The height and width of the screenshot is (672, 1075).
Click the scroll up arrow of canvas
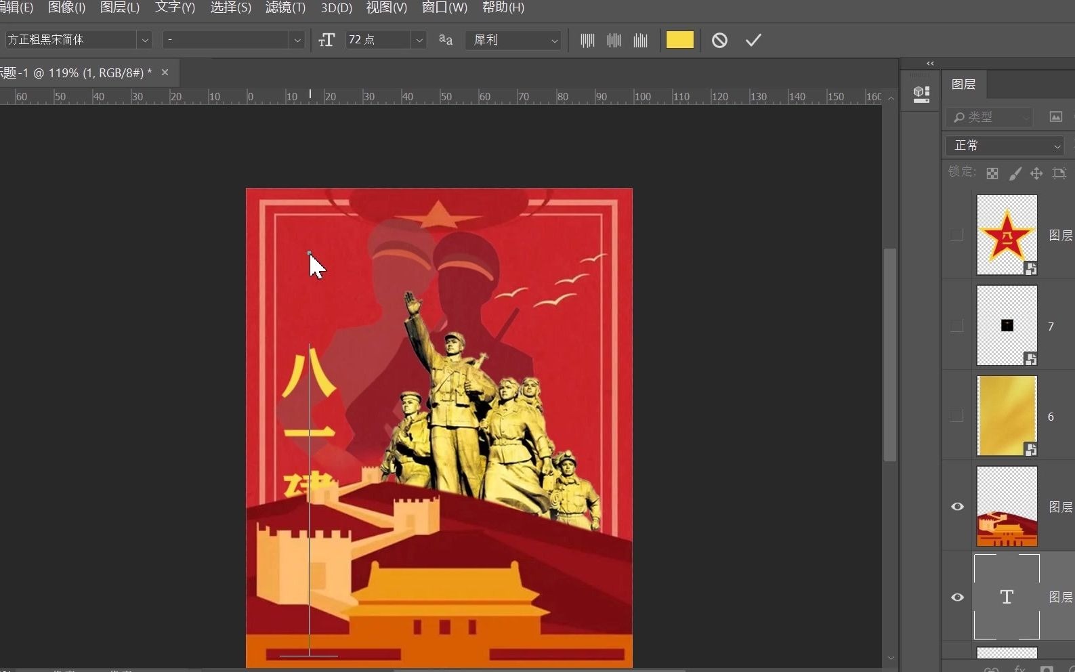coord(891,98)
